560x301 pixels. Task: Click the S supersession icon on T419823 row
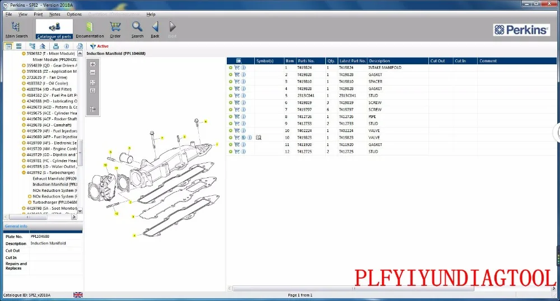click(244, 138)
